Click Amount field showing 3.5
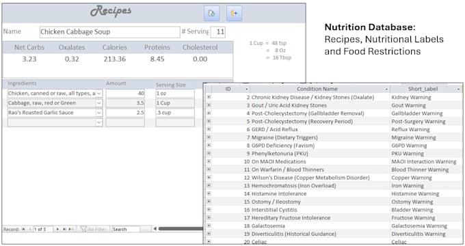465x246 pixels. 125,103
